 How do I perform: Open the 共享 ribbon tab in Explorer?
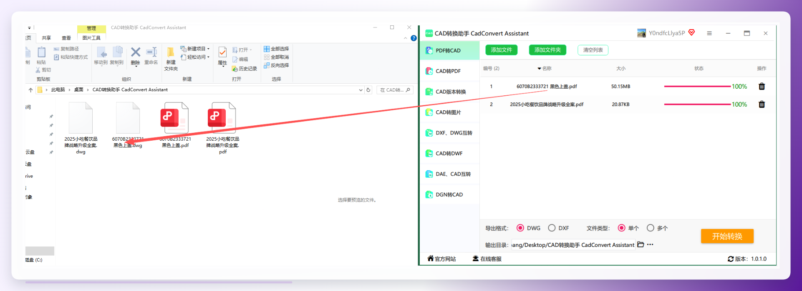pyautogui.click(x=46, y=38)
